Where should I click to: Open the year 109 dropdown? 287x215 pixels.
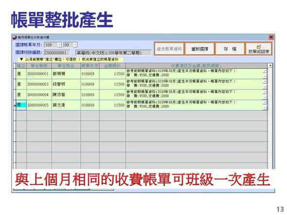pyautogui.click(x=59, y=45)
